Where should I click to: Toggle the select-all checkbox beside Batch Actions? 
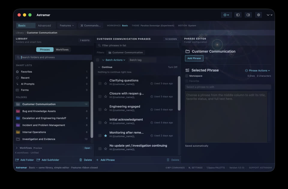point(98,60)
